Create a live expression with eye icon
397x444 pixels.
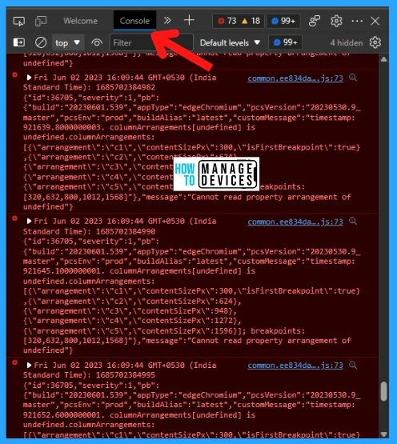click(x=97, y=42)
